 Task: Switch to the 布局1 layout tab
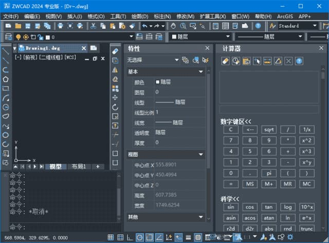tap(78, 166)
